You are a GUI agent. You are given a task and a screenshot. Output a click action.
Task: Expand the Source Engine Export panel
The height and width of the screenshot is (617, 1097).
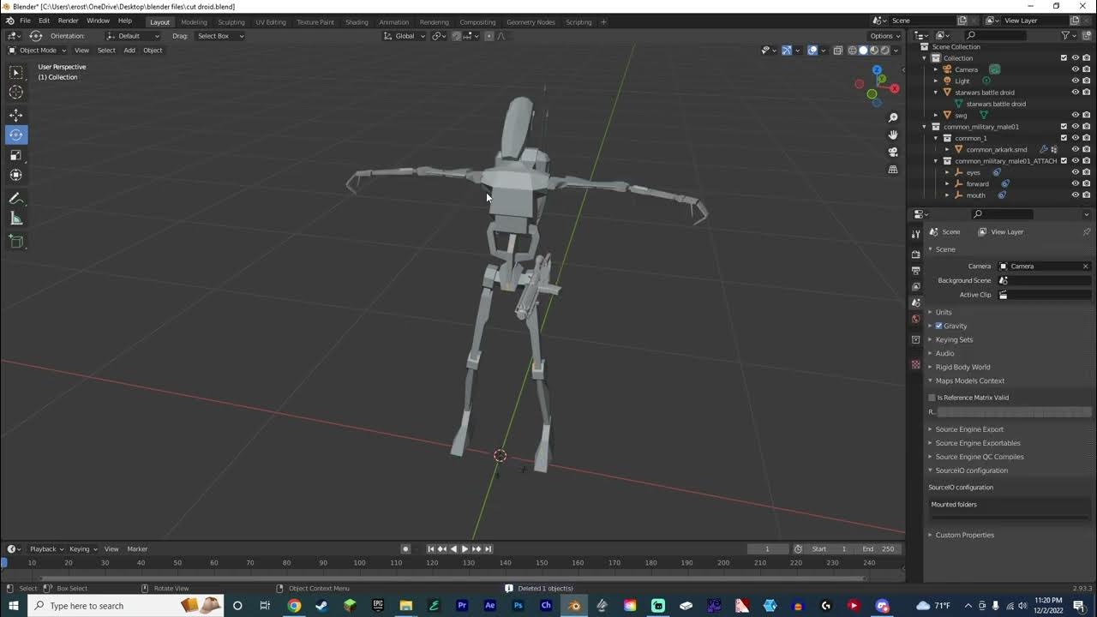[969, 429]
